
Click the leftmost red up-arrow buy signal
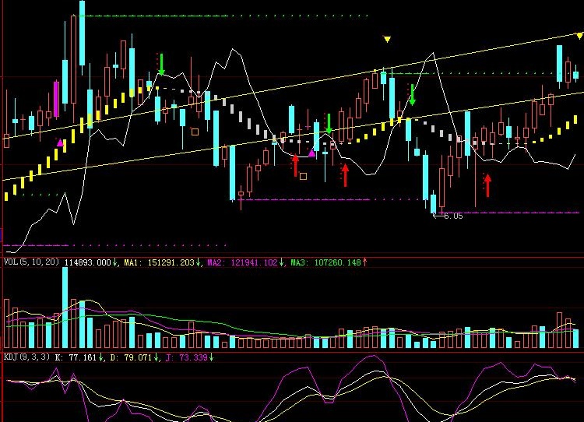point(295,166)
